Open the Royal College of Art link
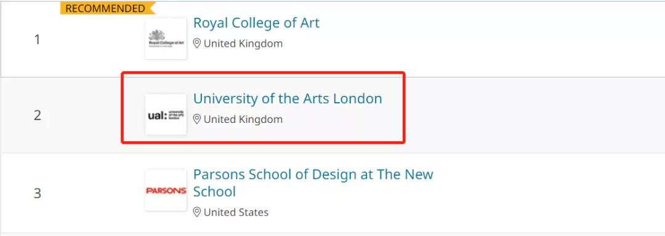Screen dimensions: 665x236 coord(256,23)
